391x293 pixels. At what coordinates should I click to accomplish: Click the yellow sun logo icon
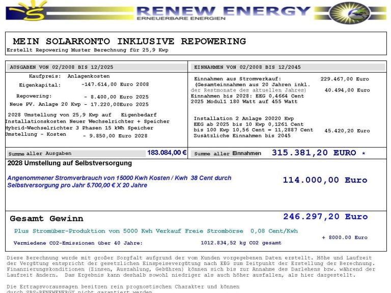tap(31, 11)
